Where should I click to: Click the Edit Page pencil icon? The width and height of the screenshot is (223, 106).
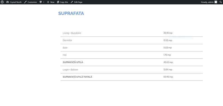72,2
